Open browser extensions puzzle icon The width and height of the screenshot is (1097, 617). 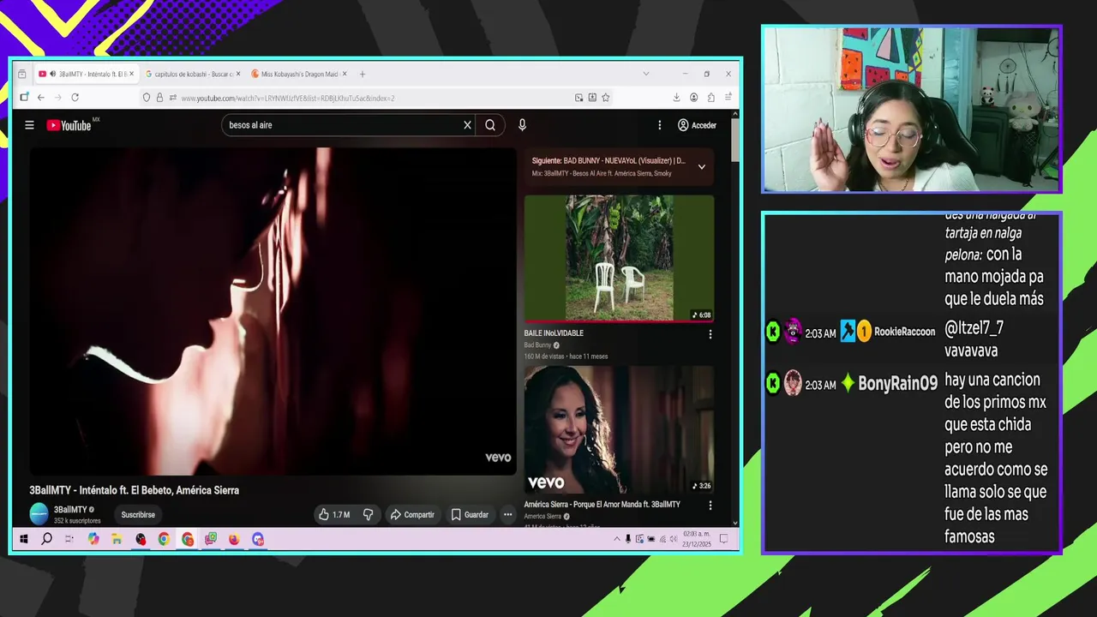(711, 98)
